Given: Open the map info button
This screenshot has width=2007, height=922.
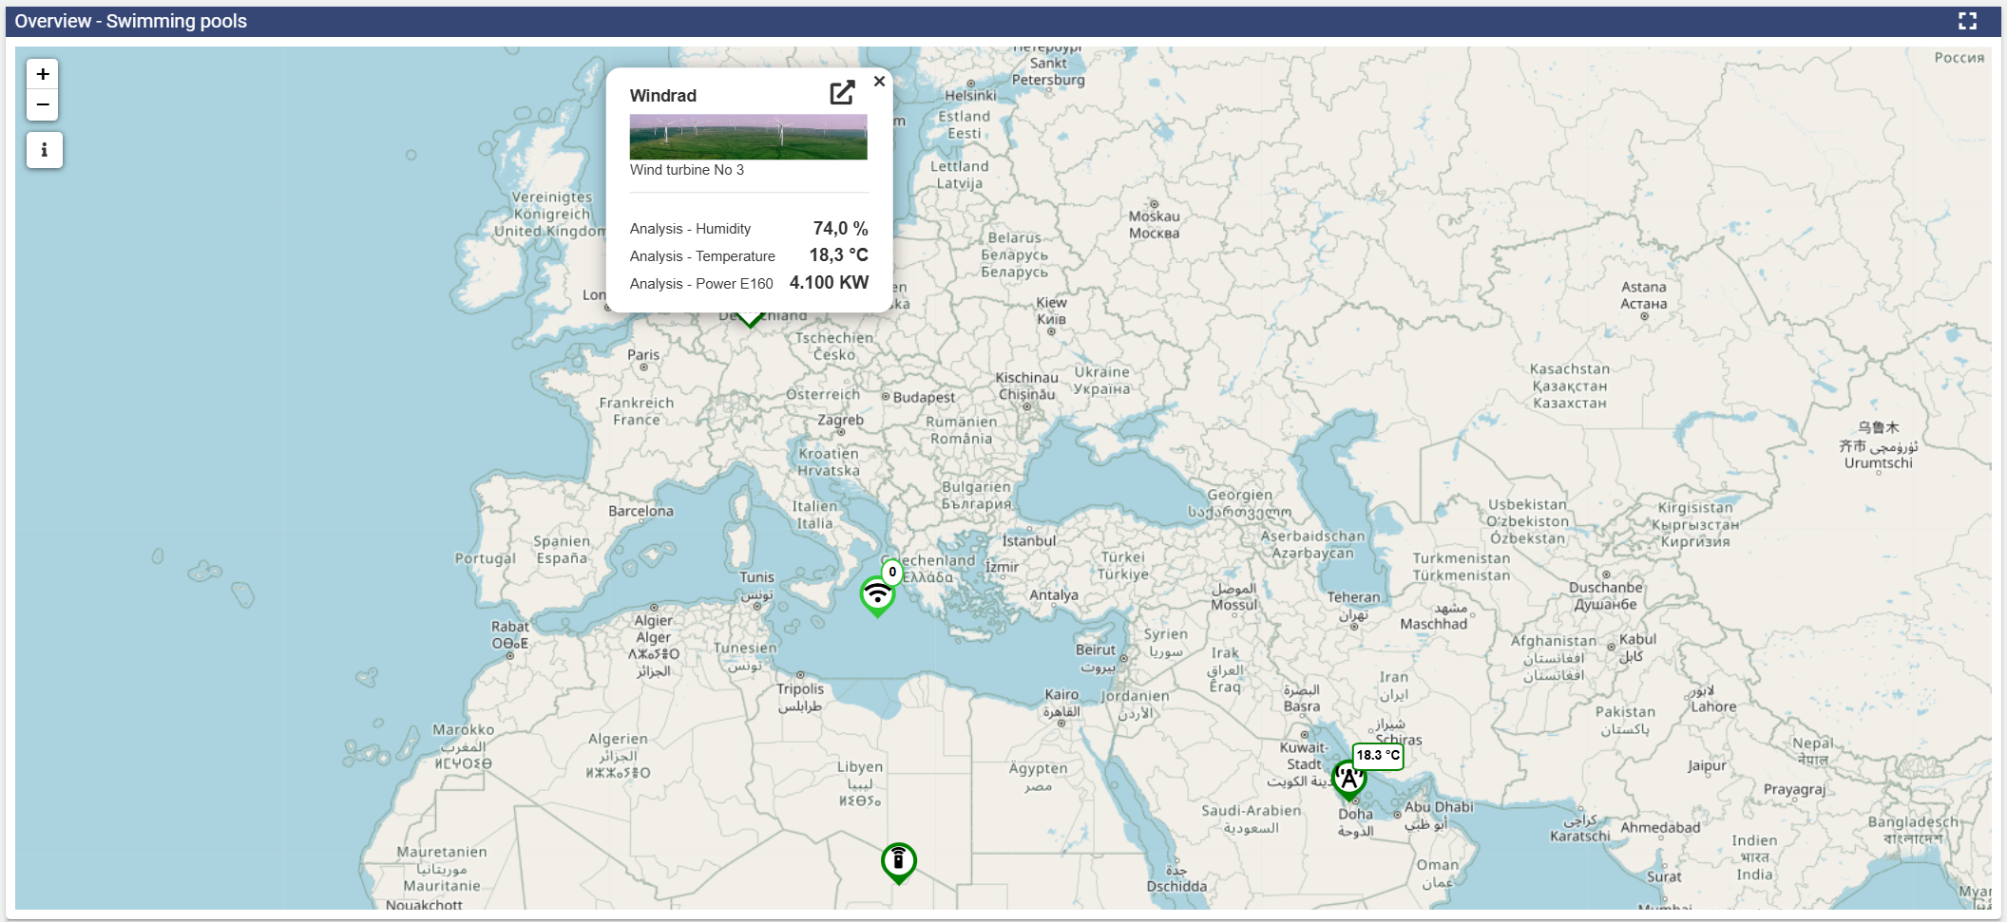Looking at the screenshot, I should click(44, 150).
